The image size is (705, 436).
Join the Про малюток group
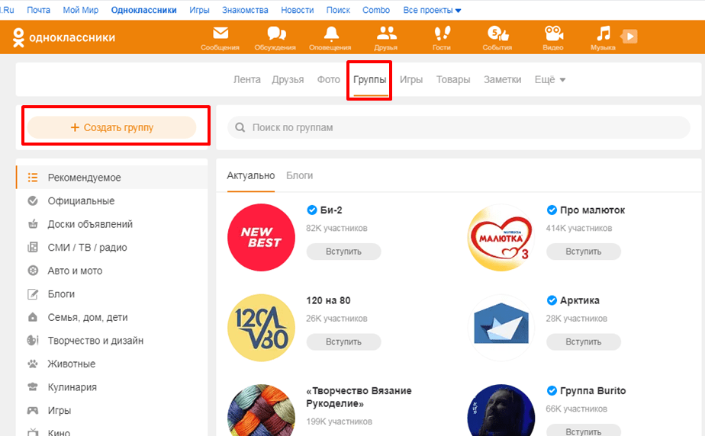(x=583, y=252)
